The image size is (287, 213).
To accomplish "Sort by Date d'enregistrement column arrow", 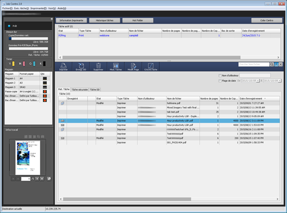I will [x=265, y=98].
